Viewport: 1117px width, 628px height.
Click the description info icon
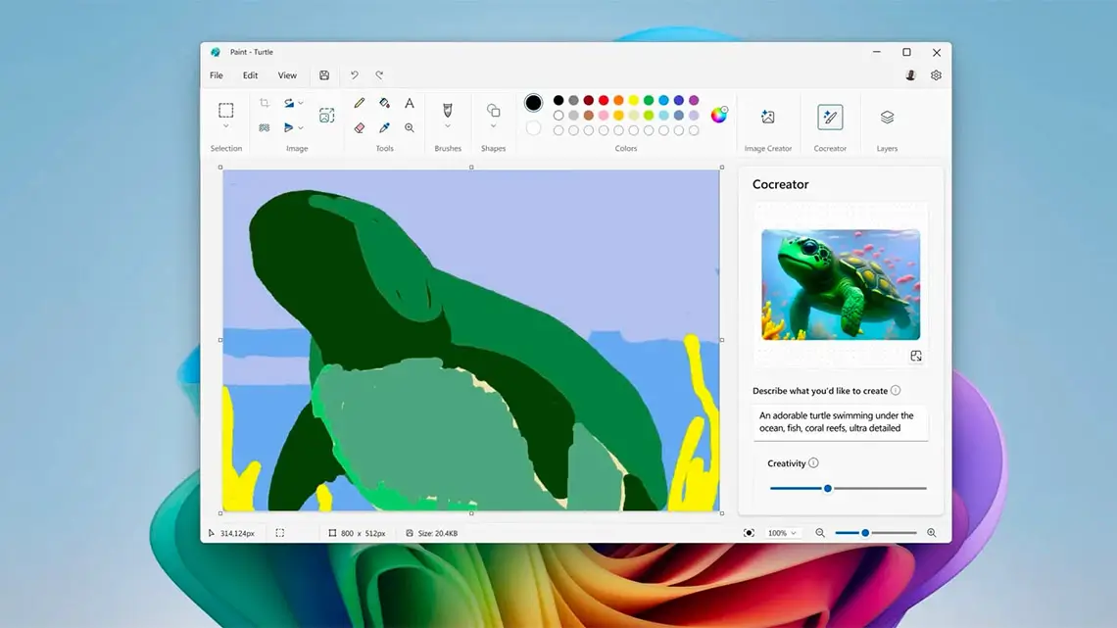point(896,390)
